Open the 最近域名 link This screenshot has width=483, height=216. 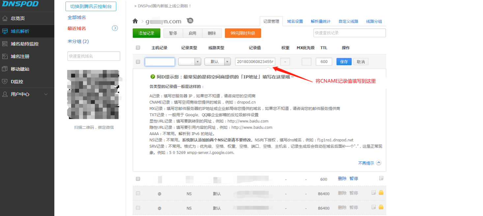click(x=77, y=29)
